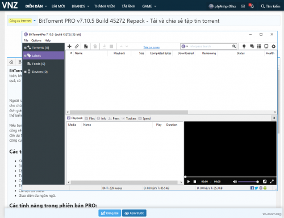Click the Android icon in status bar
The height and width of the screenshot is (218, 284).
point(265,188)
